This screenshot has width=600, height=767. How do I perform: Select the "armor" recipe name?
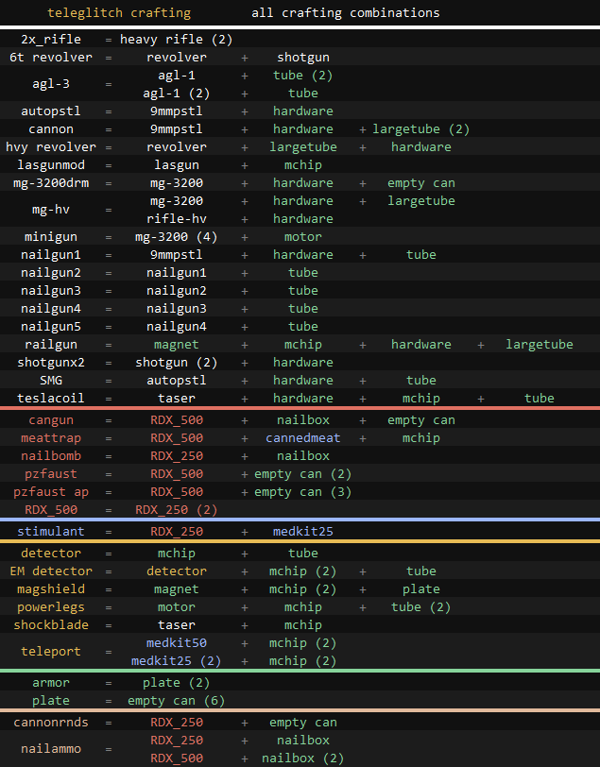click(x=51, y=682)
